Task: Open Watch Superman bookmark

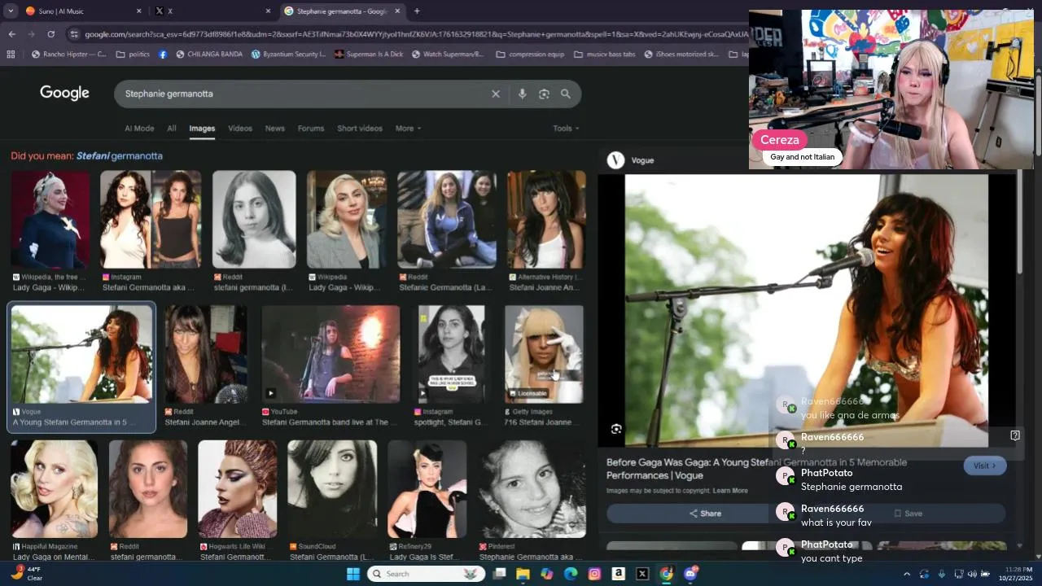Action: [448, 55]
